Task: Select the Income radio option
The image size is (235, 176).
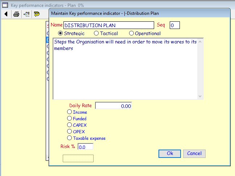Action: point(70,112)
